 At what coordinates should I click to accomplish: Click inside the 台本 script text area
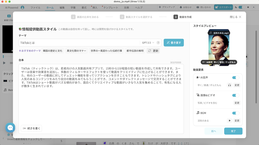(101, 99)
